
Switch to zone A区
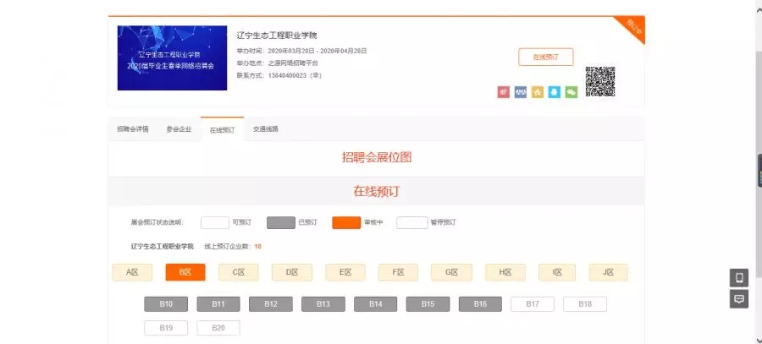[x=132, y=272]
